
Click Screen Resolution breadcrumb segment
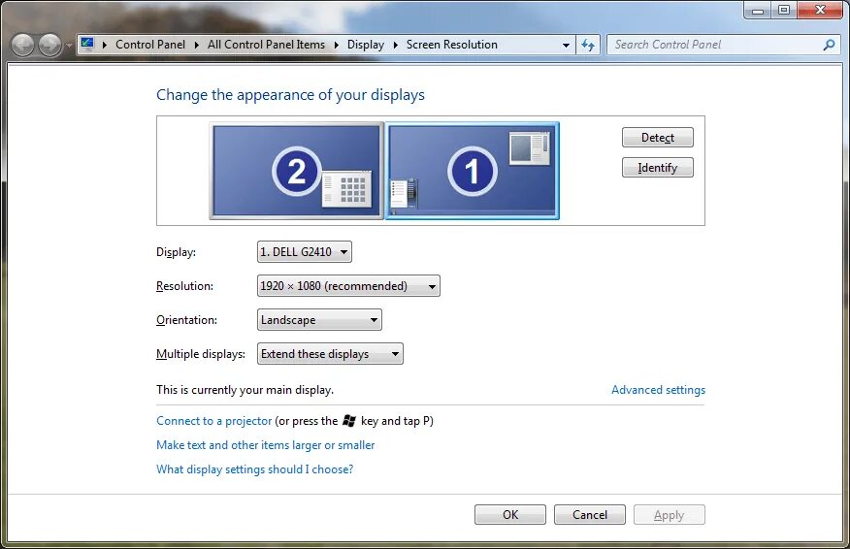point(451,45)
